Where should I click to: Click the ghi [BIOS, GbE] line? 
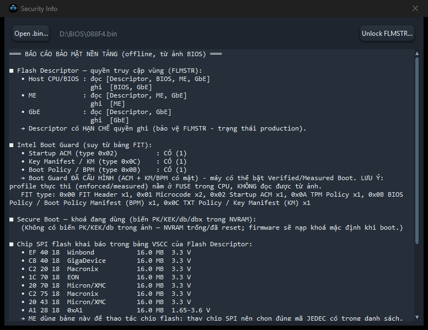coord(121,87)
